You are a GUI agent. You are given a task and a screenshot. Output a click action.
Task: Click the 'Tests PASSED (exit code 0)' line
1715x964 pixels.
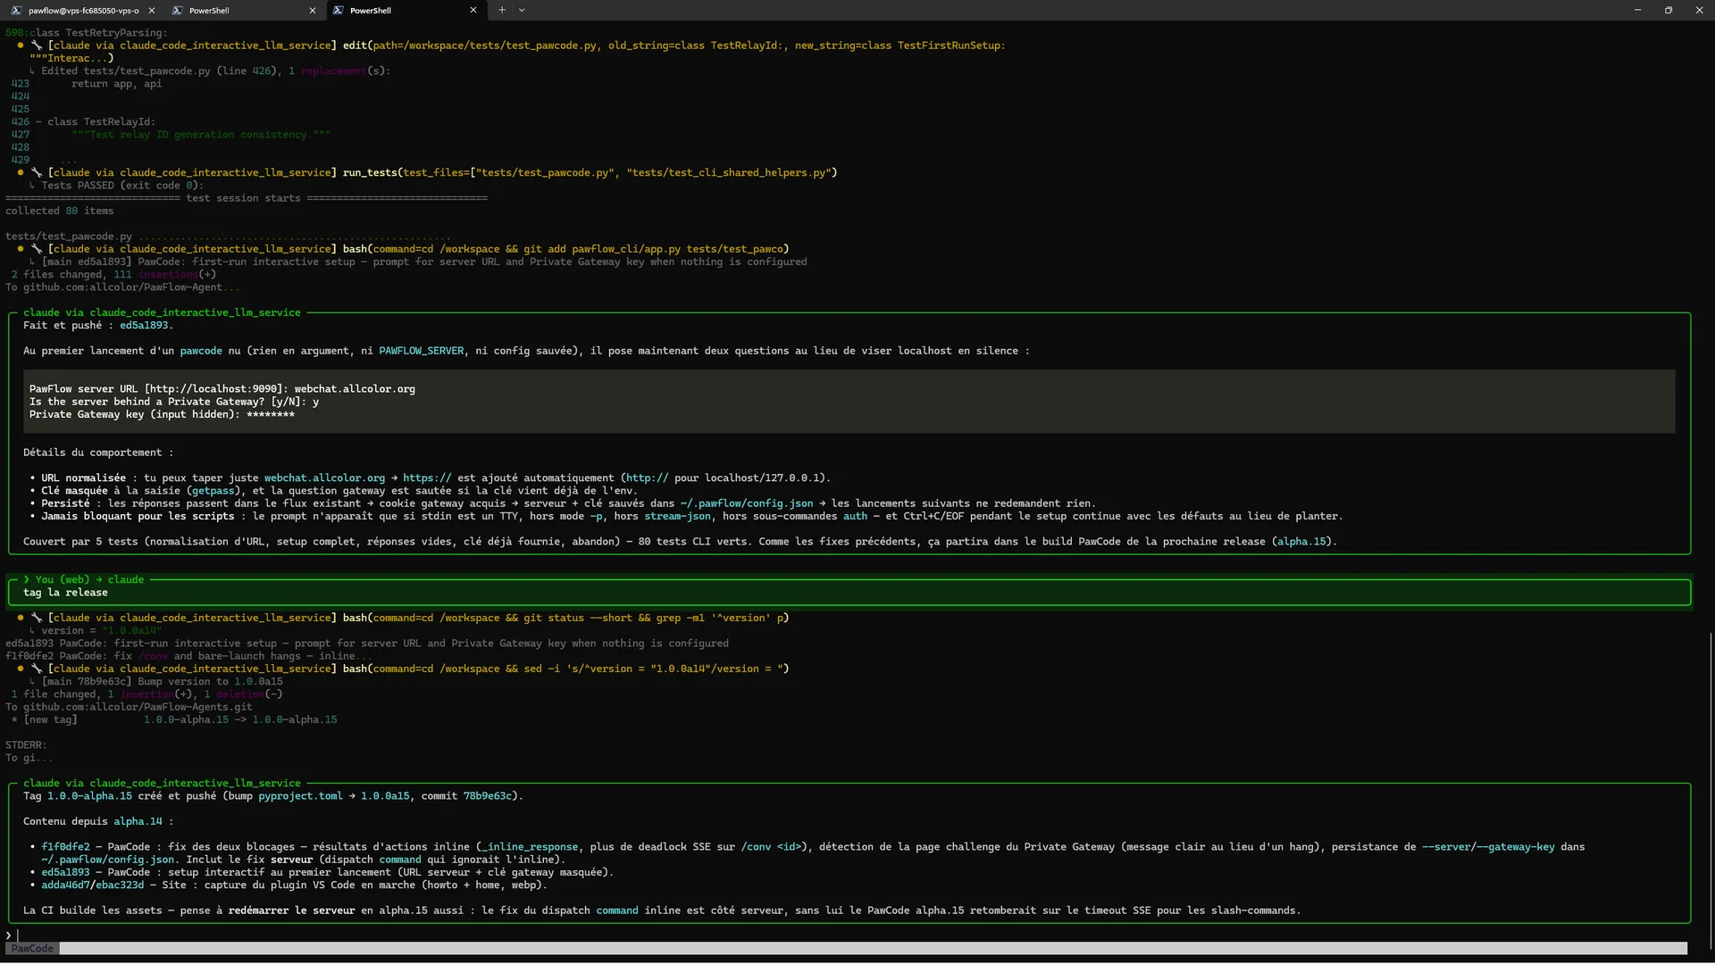(x=122, y=186)
